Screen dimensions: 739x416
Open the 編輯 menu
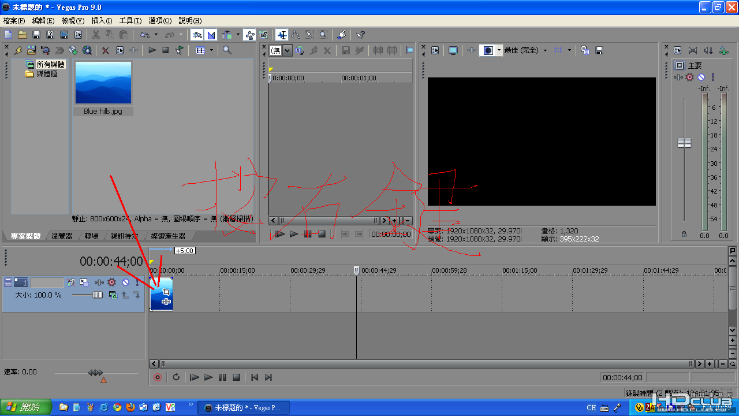pyautogui.click(x=43, y=20)
